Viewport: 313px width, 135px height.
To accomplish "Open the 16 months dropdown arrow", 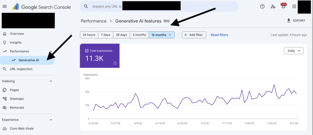I will pyautogui.click(x=170, y=35).
